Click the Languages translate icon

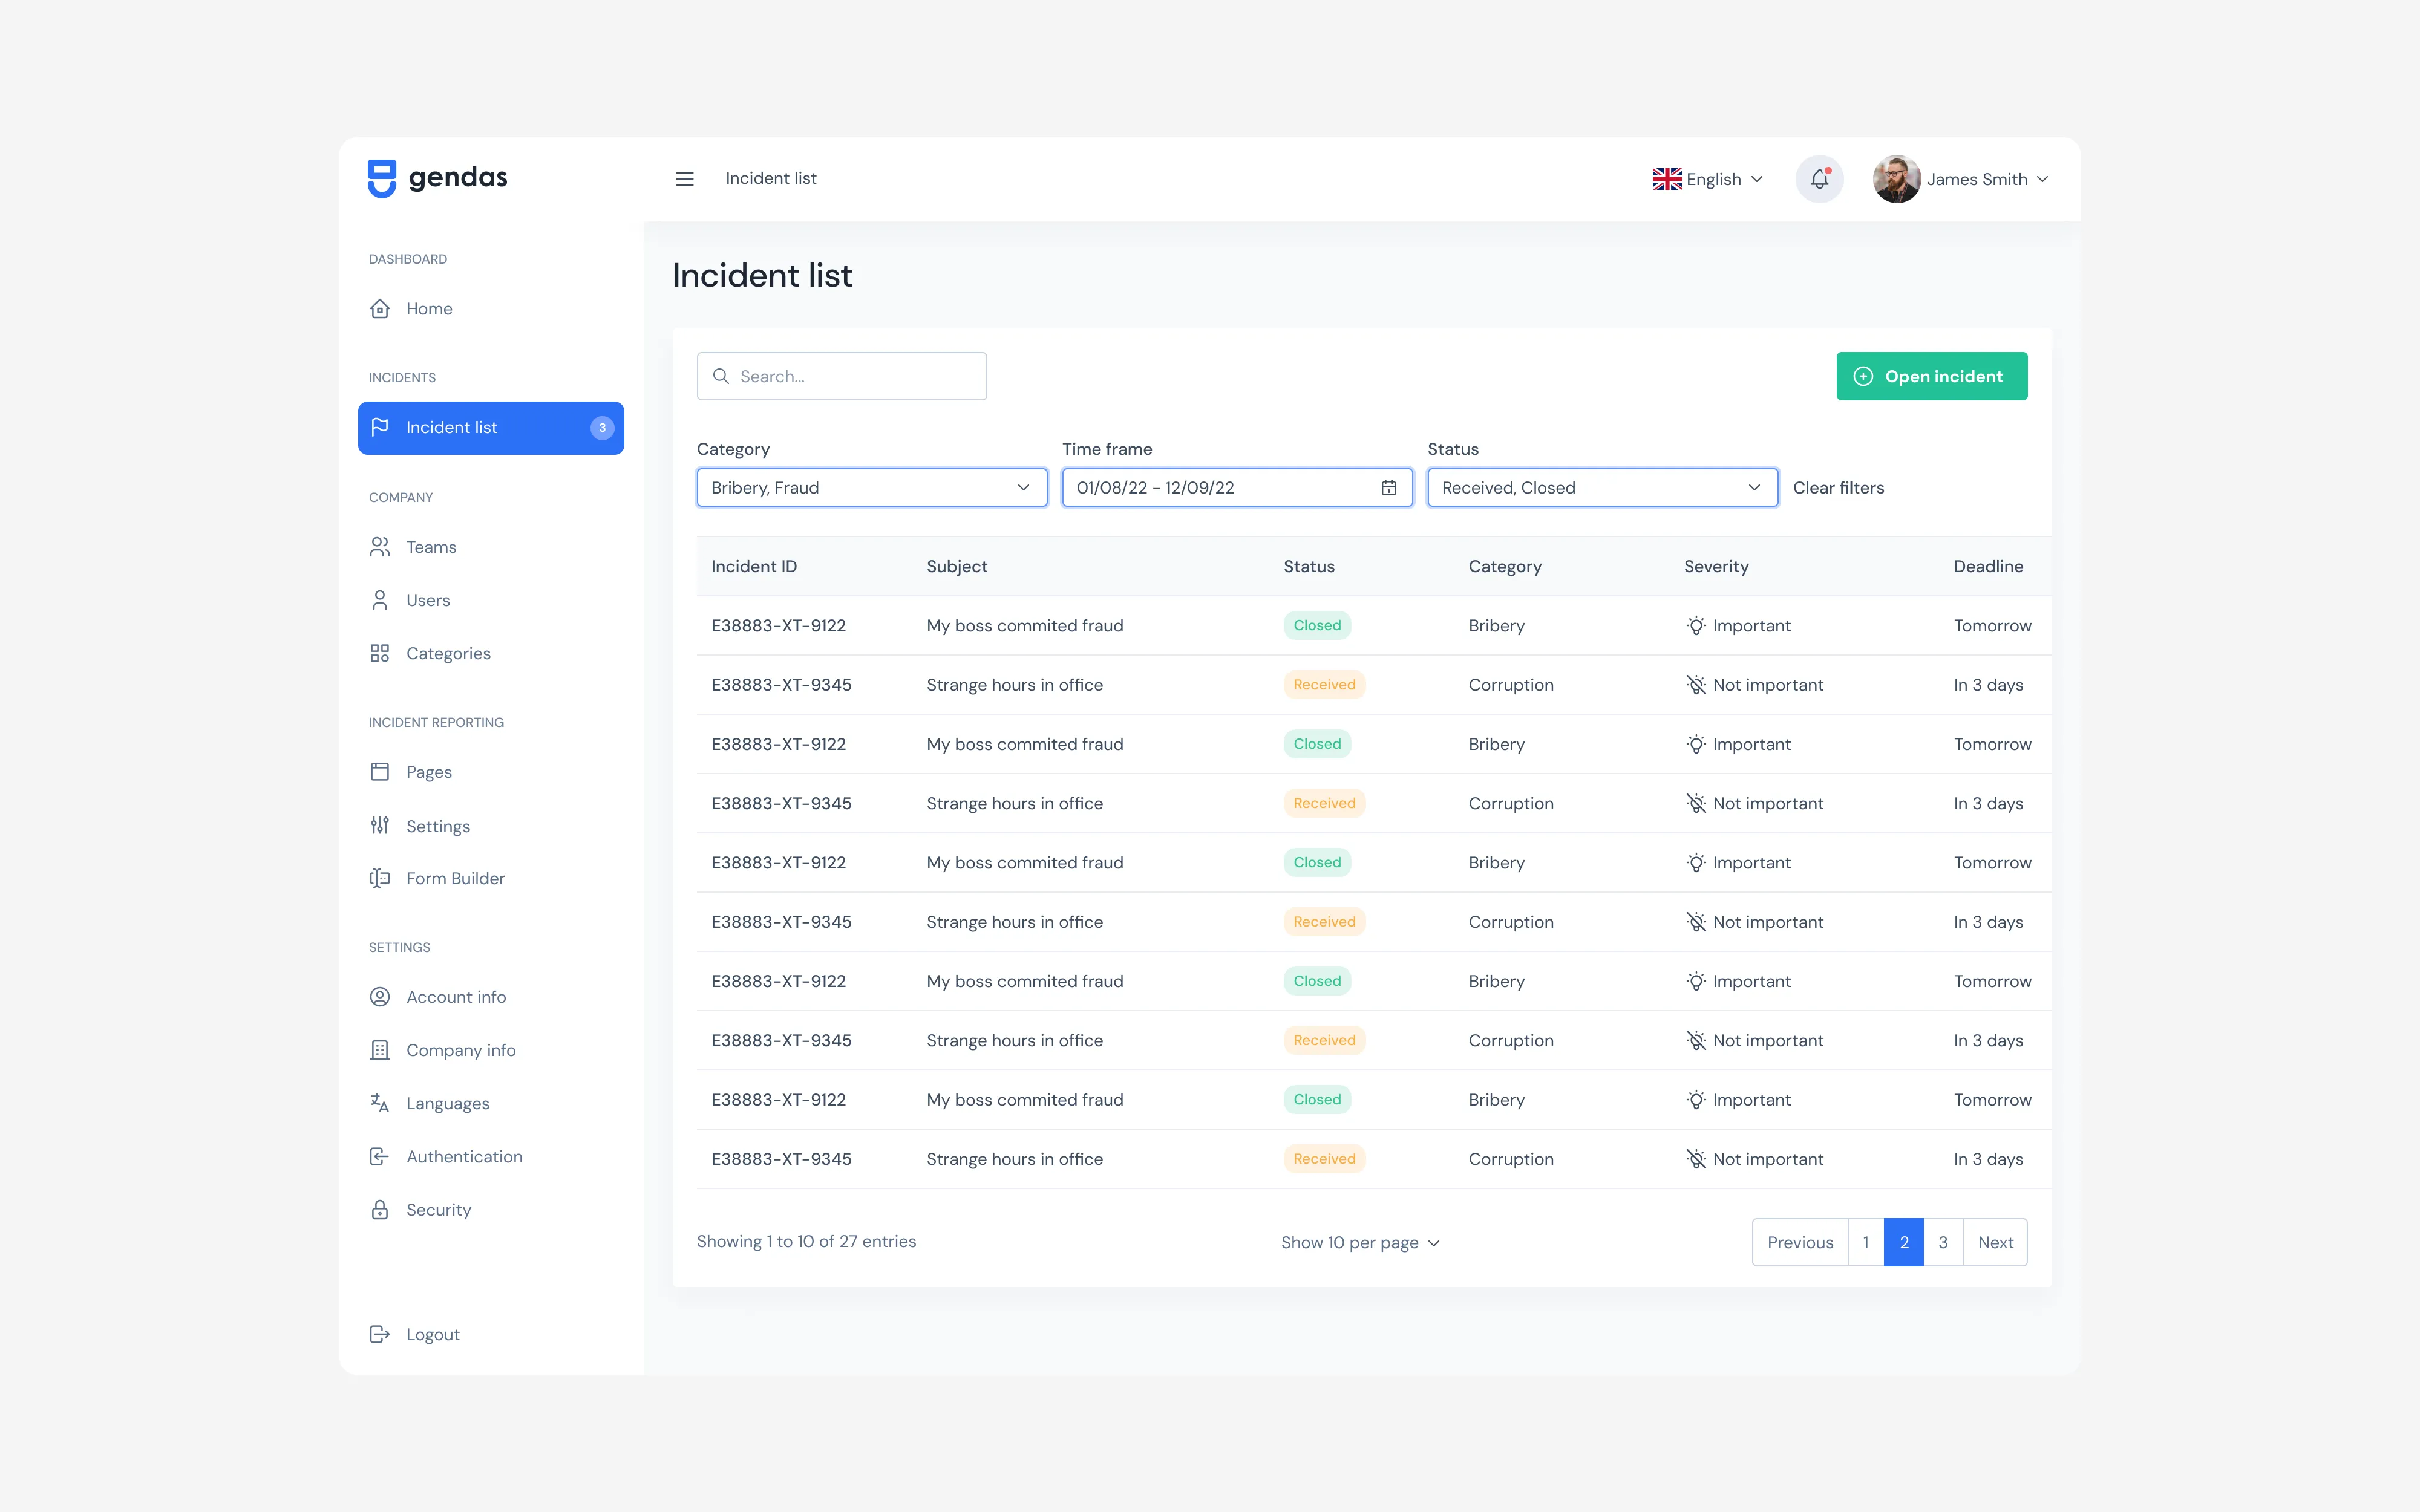pyautogui.click(x=380, y=1103)
